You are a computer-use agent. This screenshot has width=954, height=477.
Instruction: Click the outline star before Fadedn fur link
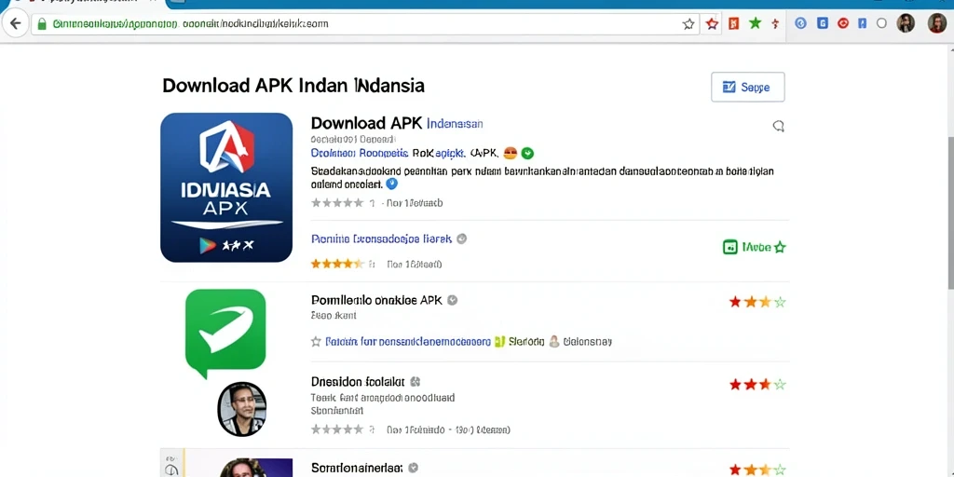[316, 341]
